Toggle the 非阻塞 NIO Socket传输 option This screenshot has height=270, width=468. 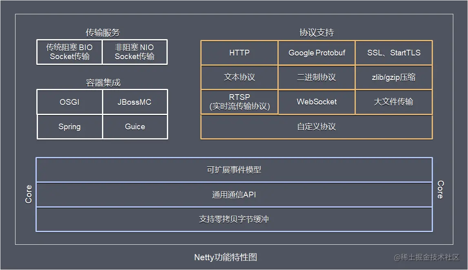135,52
